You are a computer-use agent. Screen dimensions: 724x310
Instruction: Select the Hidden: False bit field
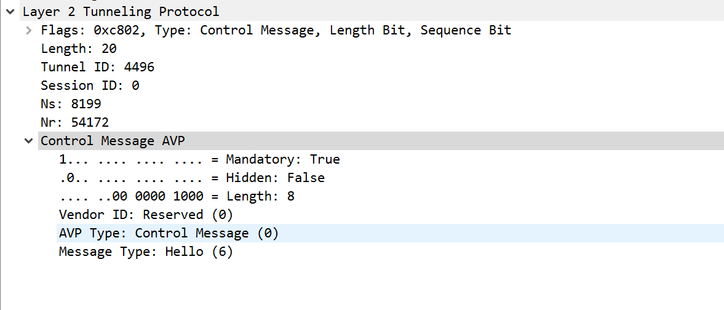pyautogui.click(x=191, y=178)
